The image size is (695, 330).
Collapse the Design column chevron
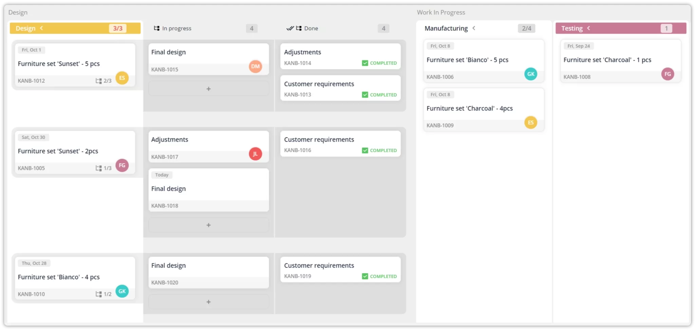(x=41, y=28)
